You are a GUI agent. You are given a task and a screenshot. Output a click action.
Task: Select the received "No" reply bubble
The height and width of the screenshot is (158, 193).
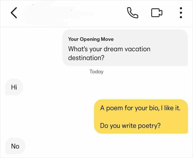15,146
